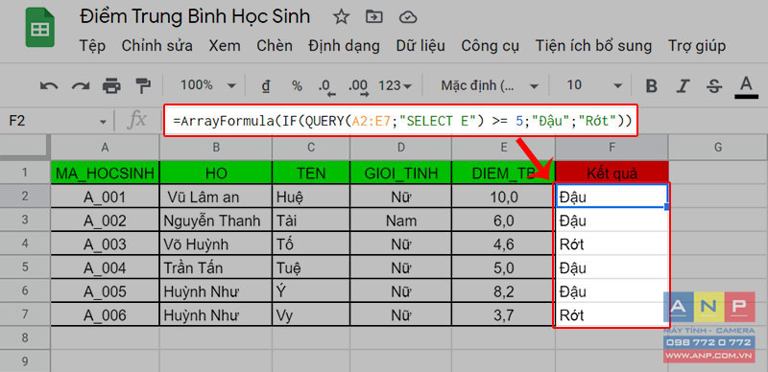Select row 1 header

pos(25,173)
